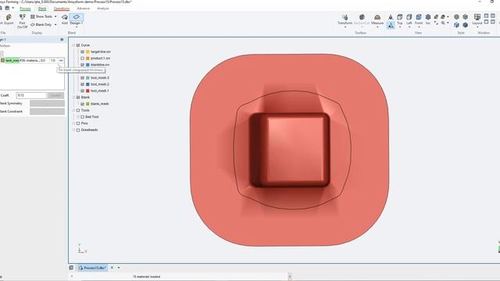Click the lower-left blue cube Style icon
This screenshot has width=500, height=281.
456,25
